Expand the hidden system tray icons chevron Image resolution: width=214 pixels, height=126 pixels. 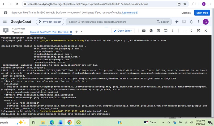pos(163,122)
